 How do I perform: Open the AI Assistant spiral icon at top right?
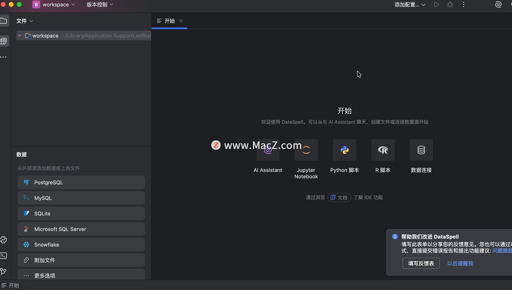coord(498,5)
